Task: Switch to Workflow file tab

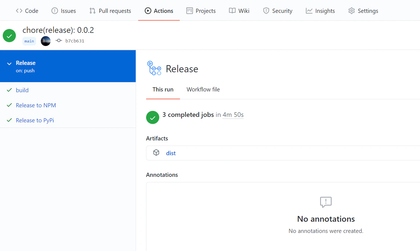Action: (203, 90)
